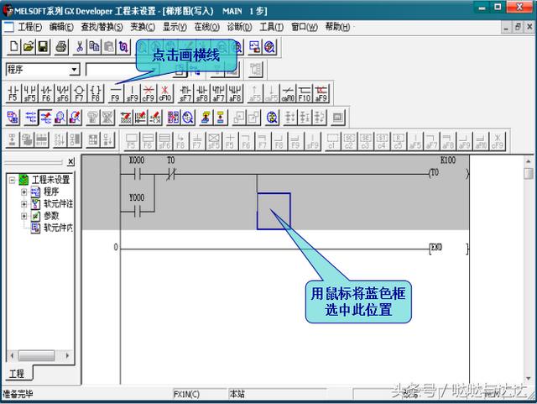This screenshot has height=404, width=537.
Task: Insert an output coil (F7)
Action: tap(79, 93)
